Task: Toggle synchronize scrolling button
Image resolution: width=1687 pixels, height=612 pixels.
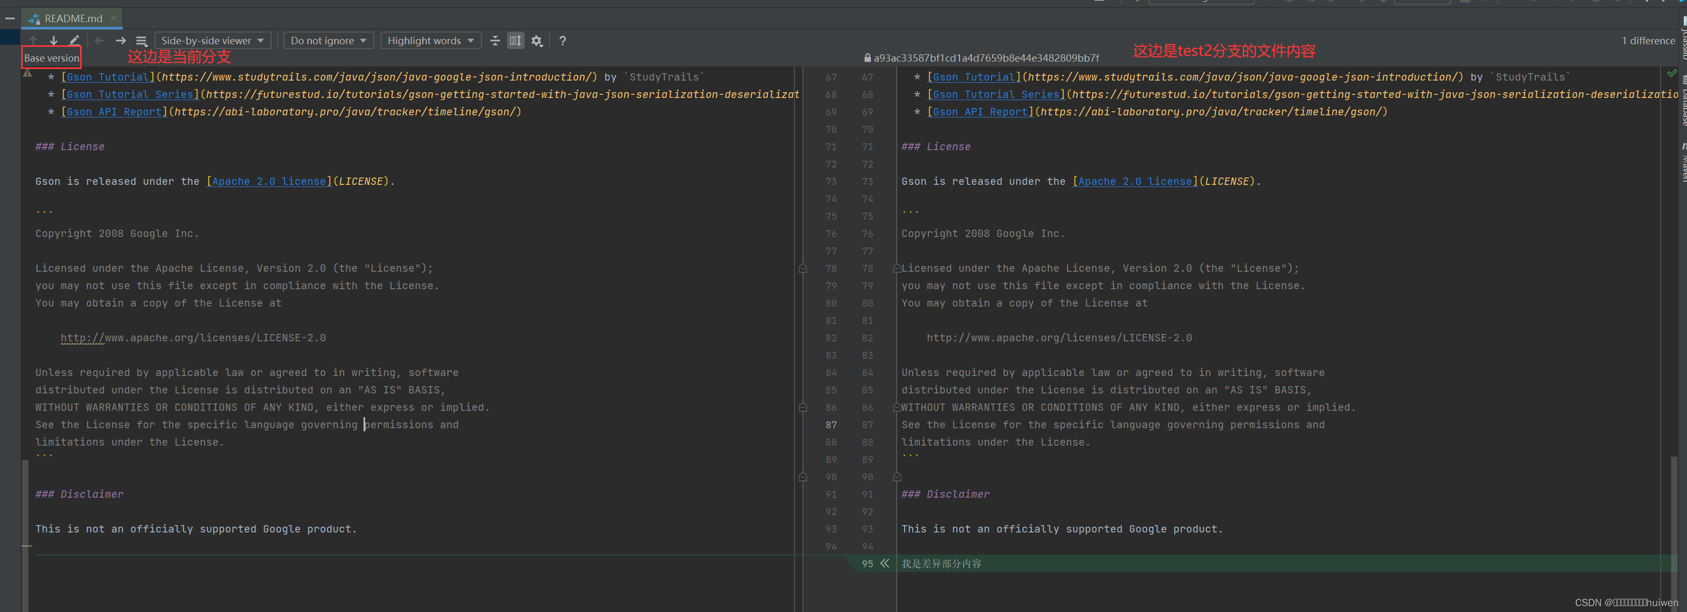Action: point(515,41)
